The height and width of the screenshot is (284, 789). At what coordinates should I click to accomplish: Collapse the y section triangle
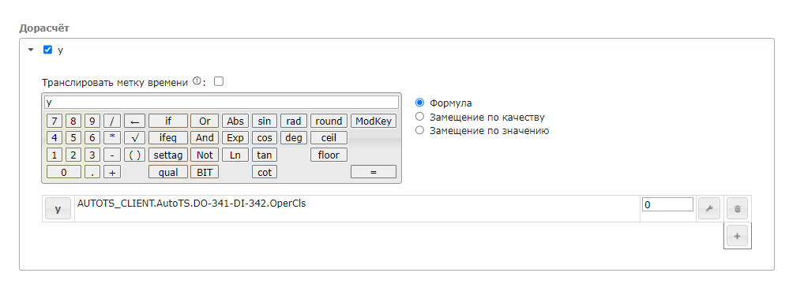coord(31,50)
